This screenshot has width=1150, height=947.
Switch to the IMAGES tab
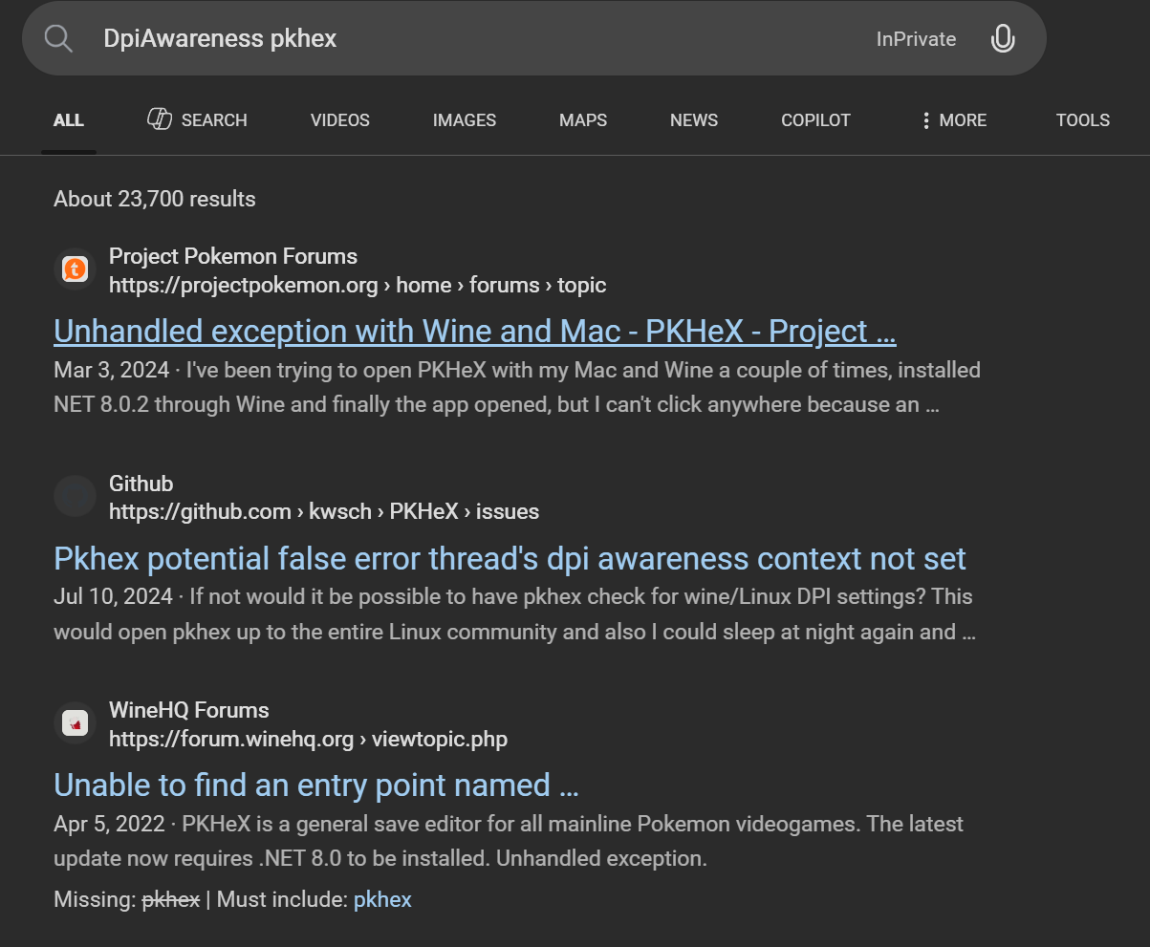point(464,120)
